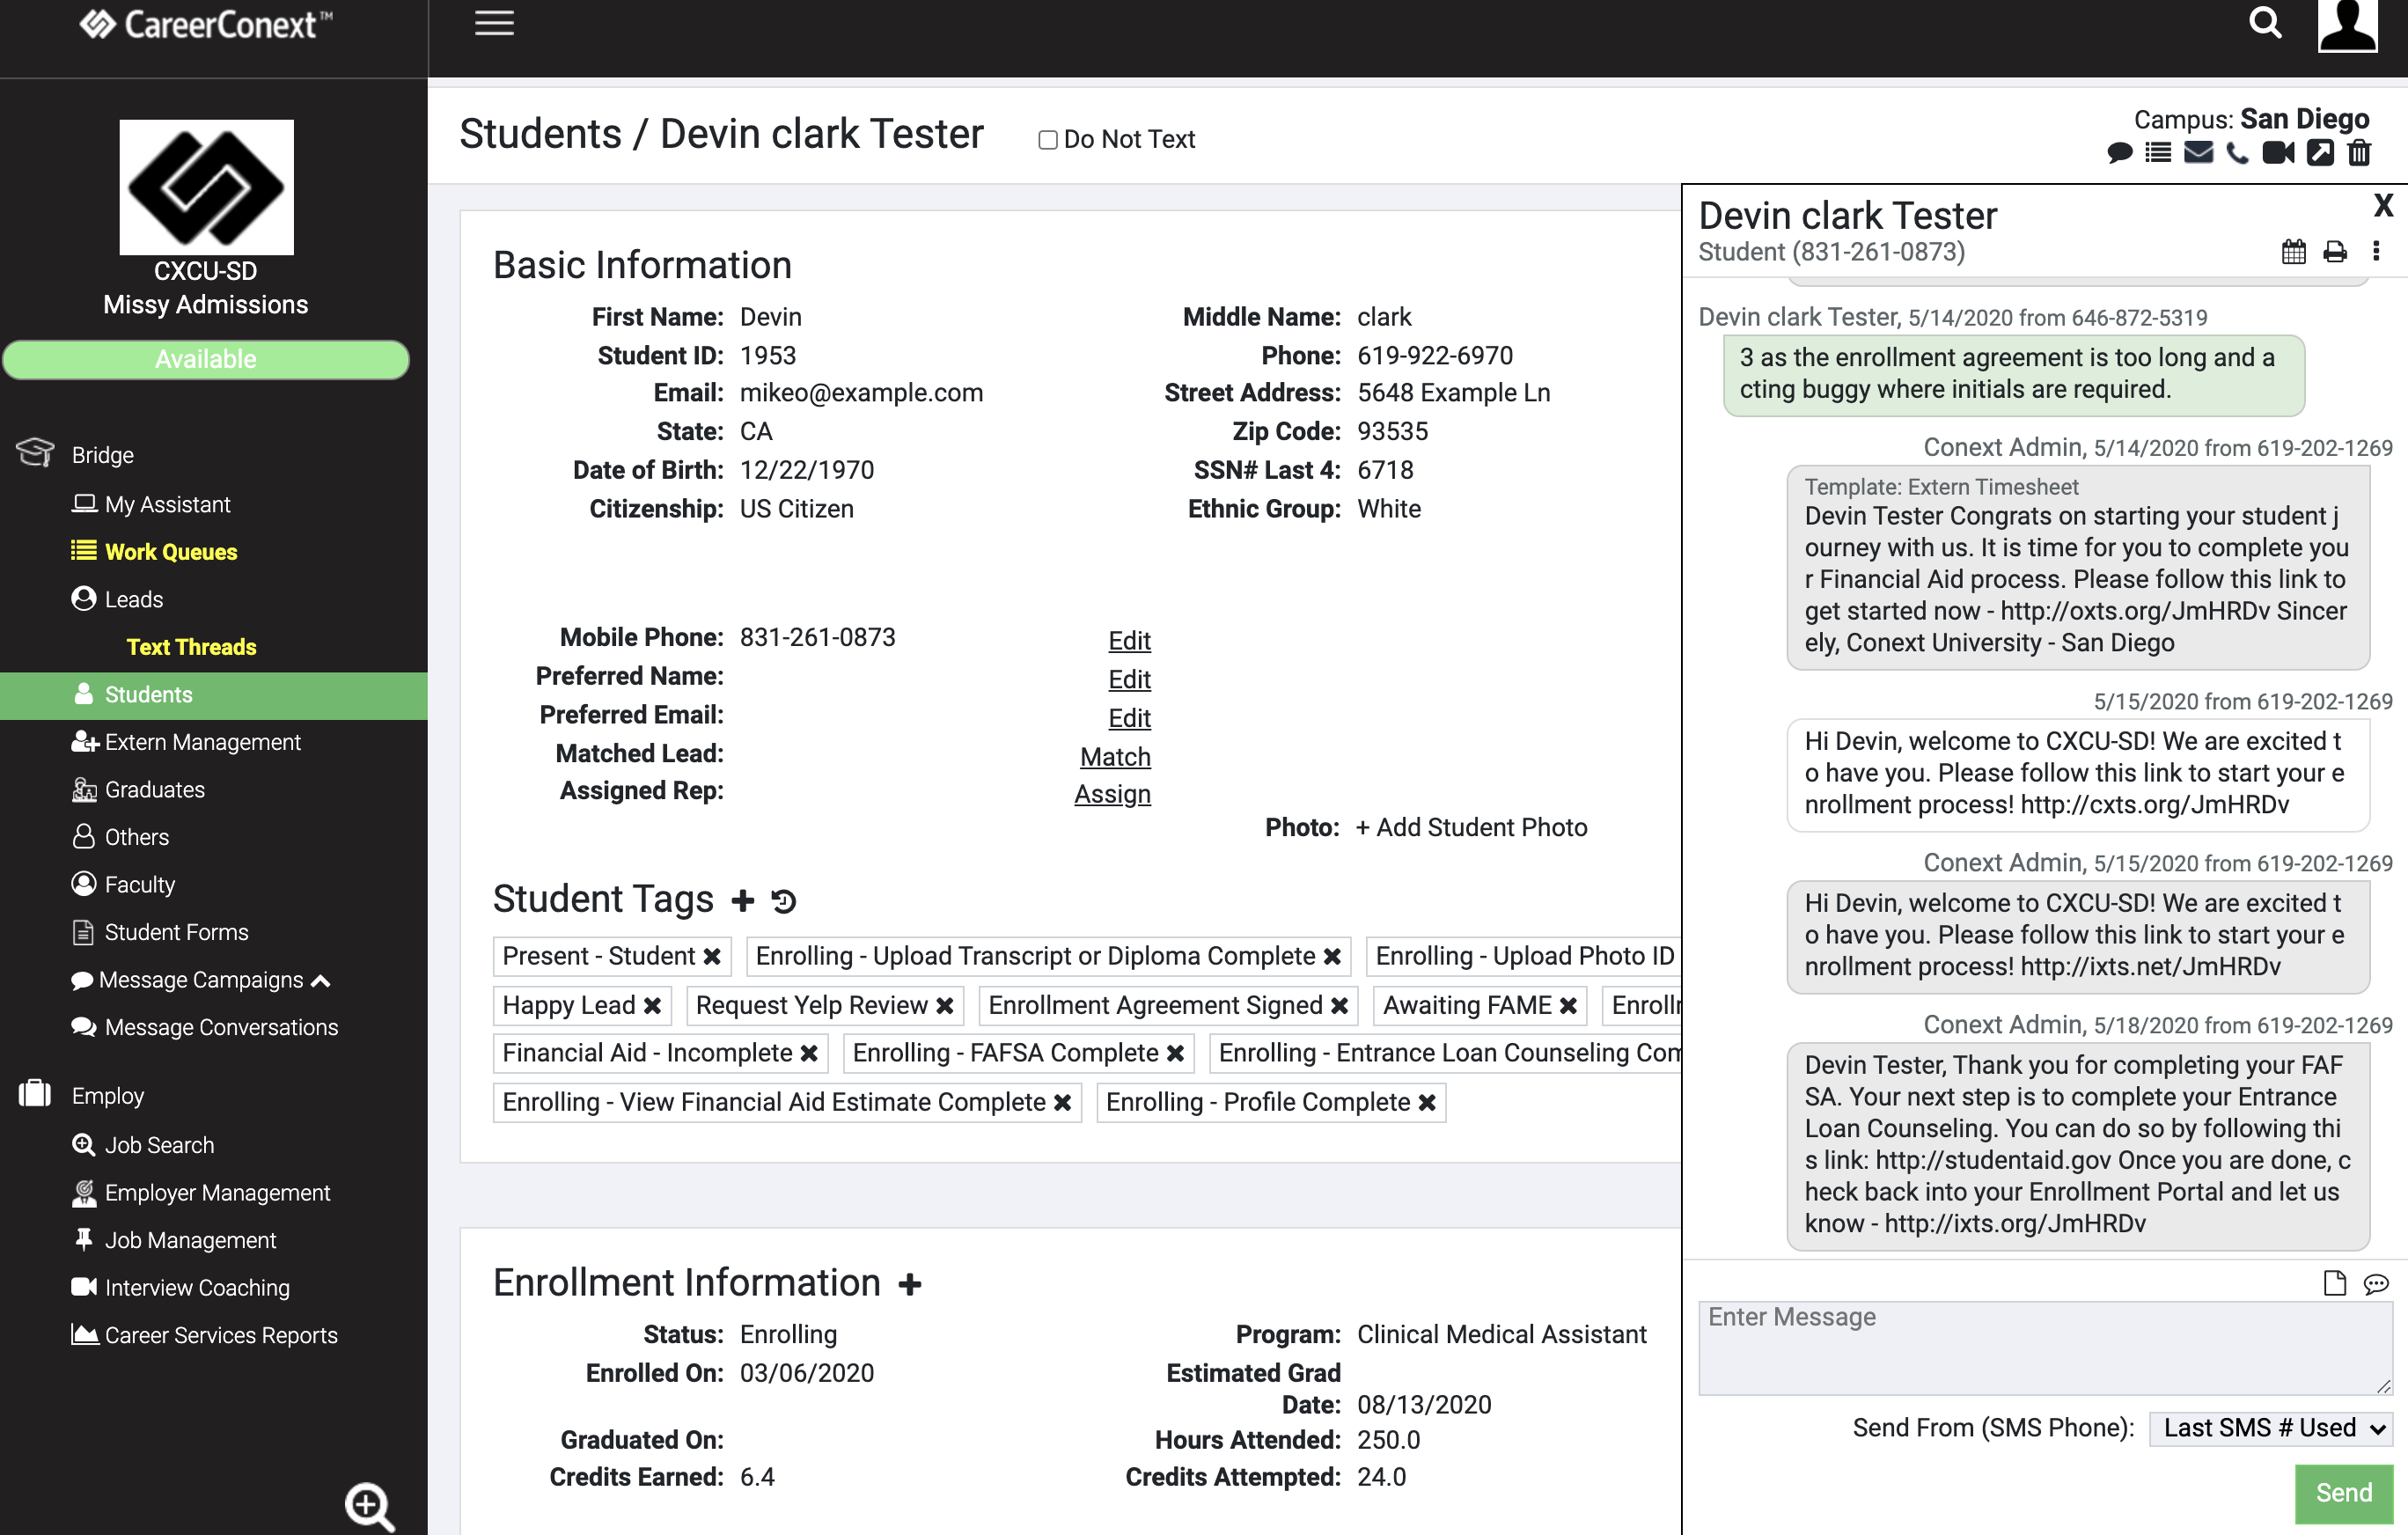Screen dimensions: 2408x1535
Task: Click the Assign link for Assigned Rep
Action: pos(1112,794)
